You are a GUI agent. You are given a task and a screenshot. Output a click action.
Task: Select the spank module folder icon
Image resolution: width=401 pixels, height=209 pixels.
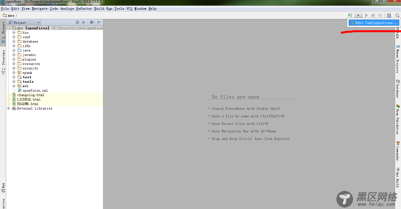point(19,73)
